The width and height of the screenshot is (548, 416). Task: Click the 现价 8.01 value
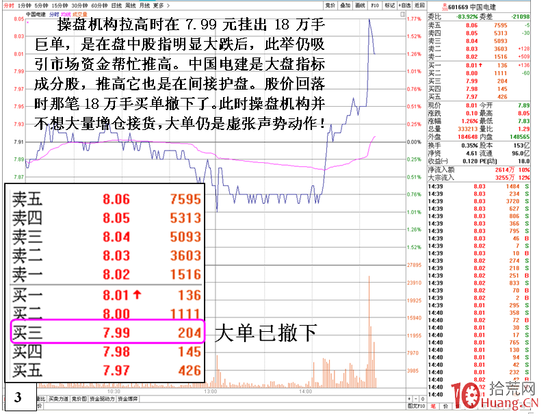coord(471,105)
